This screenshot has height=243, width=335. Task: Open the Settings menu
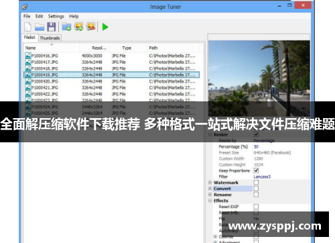56,16
